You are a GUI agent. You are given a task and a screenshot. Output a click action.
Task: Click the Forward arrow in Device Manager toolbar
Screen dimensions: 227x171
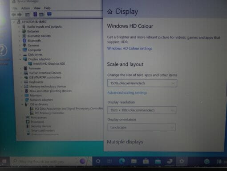point(20,14)
